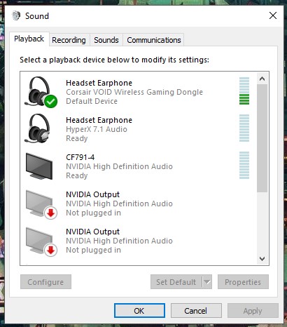Click the scroll up arrow in device list
The image size is (287, 327).
262,79
